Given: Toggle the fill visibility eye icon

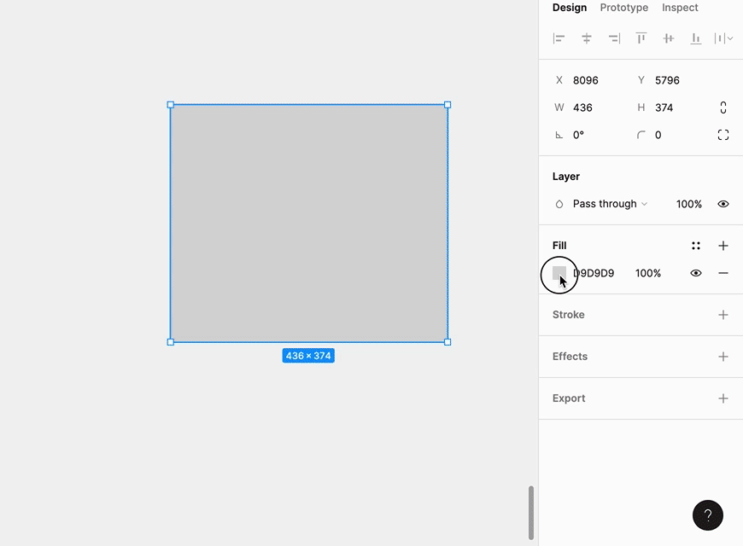Looking at the screenshot, I should coord(696,273).
